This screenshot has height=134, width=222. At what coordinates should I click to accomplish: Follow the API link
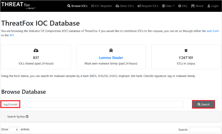(11, 35)
